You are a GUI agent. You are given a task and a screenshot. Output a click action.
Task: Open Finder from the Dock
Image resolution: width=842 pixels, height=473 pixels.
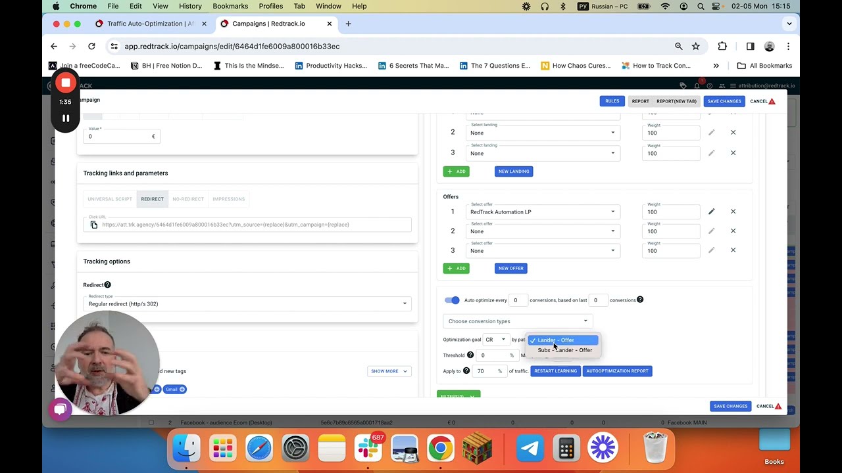[x=186, y=448]
